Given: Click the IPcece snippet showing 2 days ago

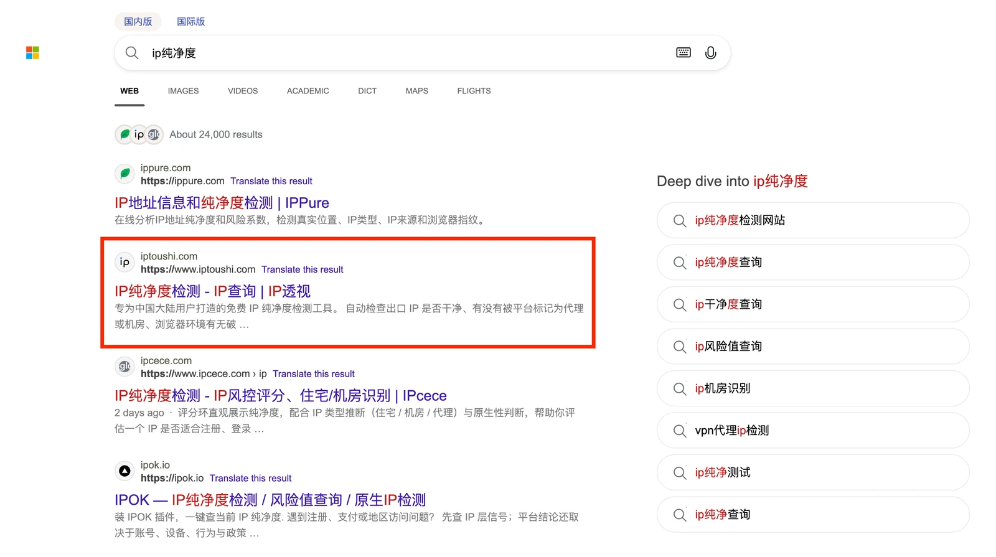Looking at the screenshot, I should pos(345,421).
